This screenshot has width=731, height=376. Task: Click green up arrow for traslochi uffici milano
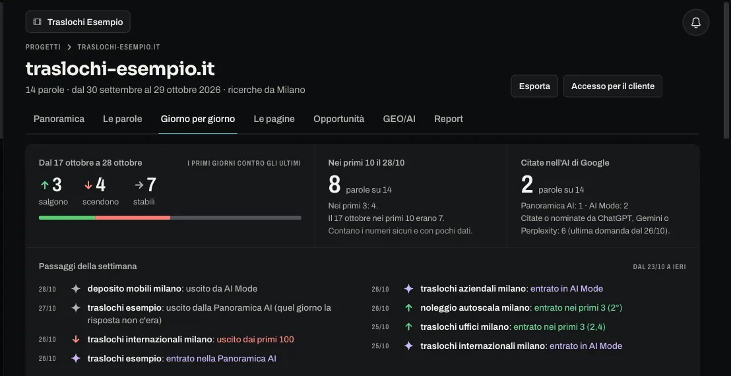[x=408, y=327]
